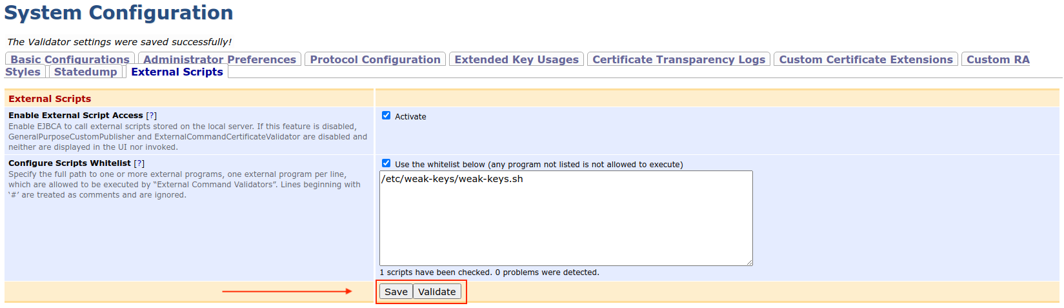Uncheck the 'Use the whitelist below' checkbox
The width and height of the screenshot is (1064, 308).
pyautogui.click(x=386, y=163)
